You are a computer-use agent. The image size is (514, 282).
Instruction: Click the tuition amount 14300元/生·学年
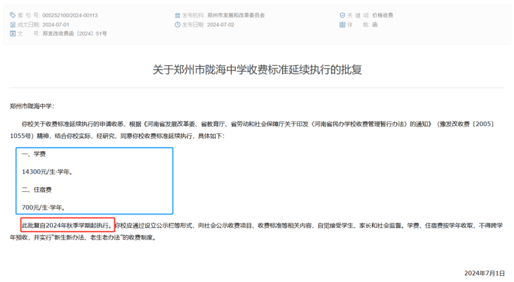click(47, 172)
